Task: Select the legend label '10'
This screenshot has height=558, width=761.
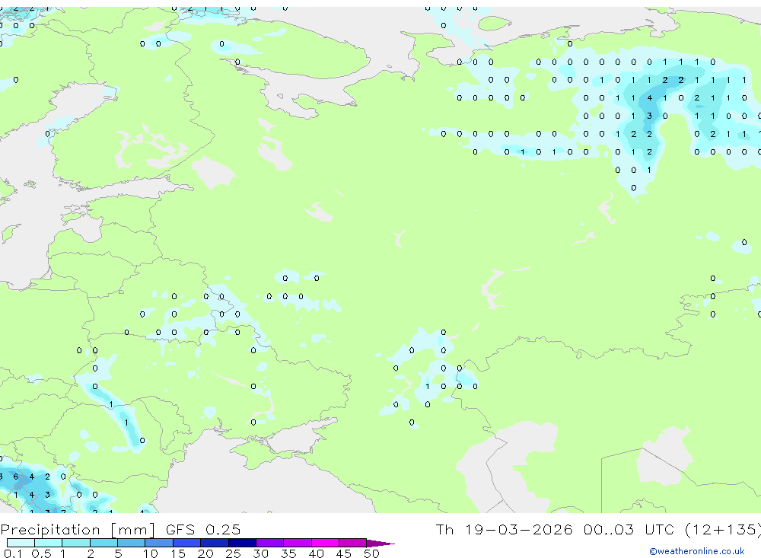Action: 151,553
